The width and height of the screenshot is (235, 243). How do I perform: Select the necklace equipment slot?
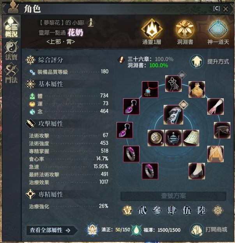150,89
